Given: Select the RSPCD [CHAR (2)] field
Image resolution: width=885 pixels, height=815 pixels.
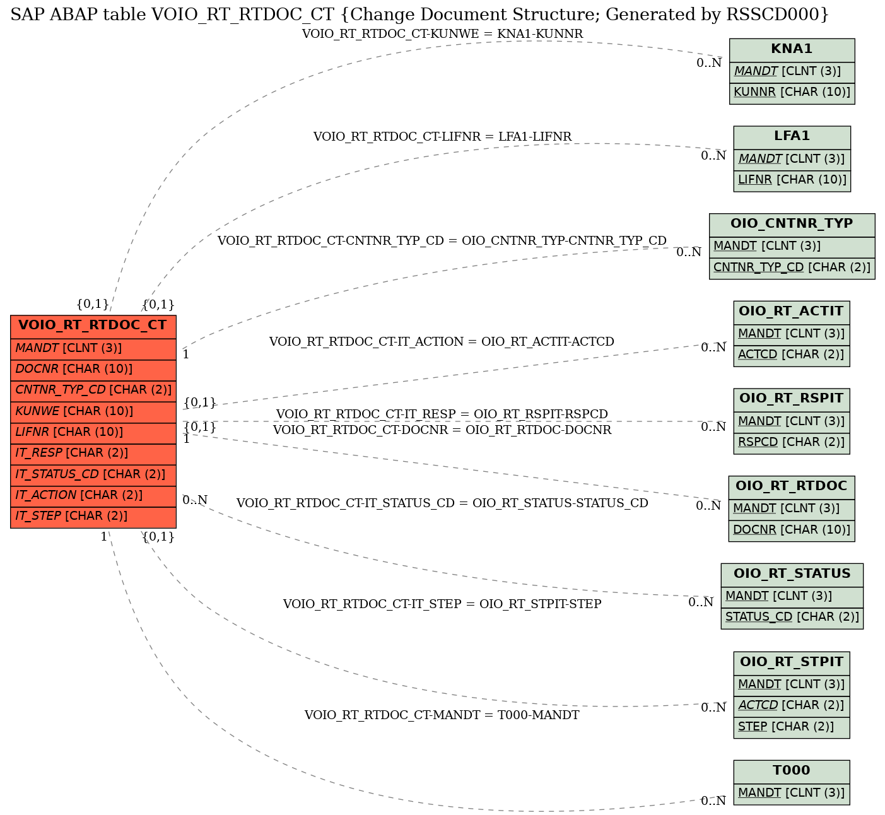Looking at the screenshot, I should pos(792,443).
